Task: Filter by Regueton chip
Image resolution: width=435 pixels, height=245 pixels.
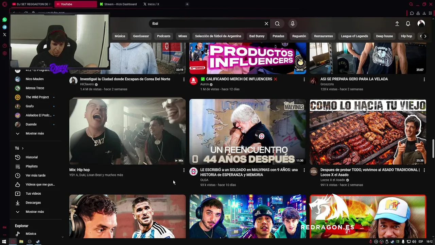Action: tap(299, 36)
